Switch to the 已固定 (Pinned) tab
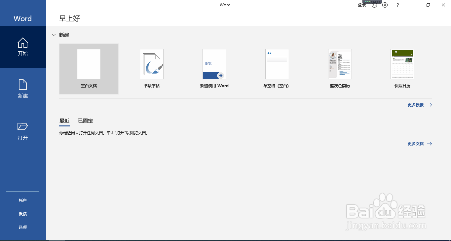The image size is (451, 241). pos(85,120)
